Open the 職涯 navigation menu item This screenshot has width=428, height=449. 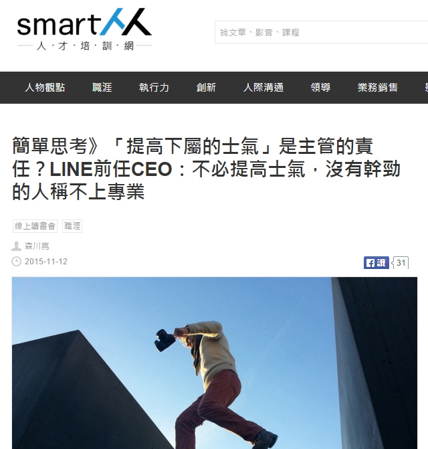[x=102, y=88]
